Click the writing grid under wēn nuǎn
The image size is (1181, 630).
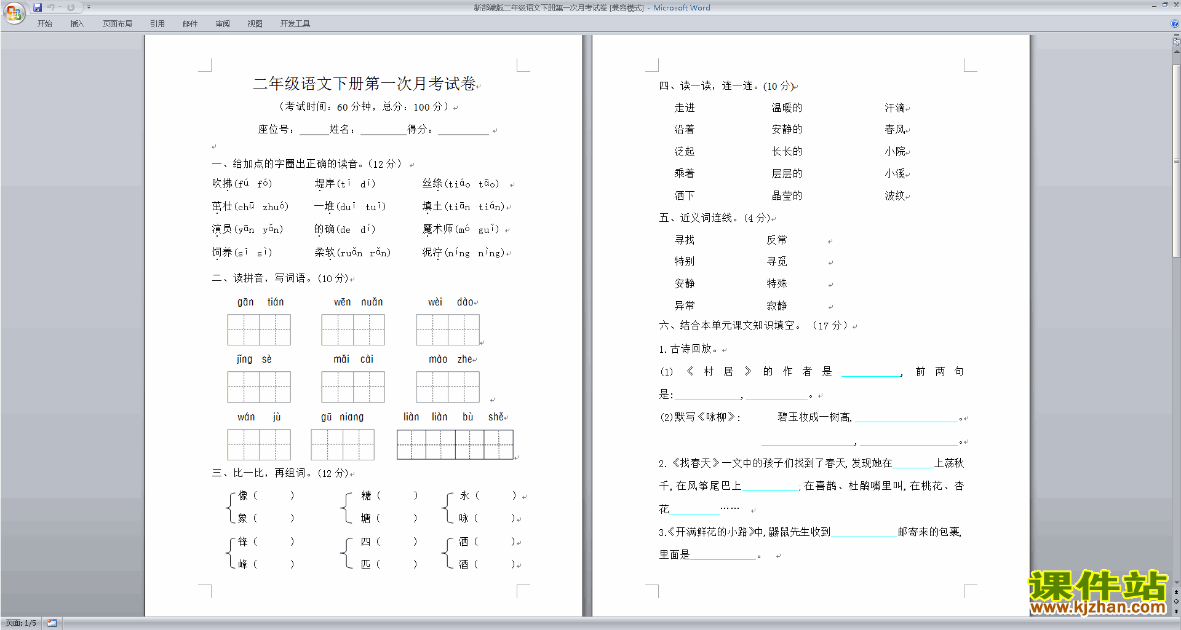(353, 329)
